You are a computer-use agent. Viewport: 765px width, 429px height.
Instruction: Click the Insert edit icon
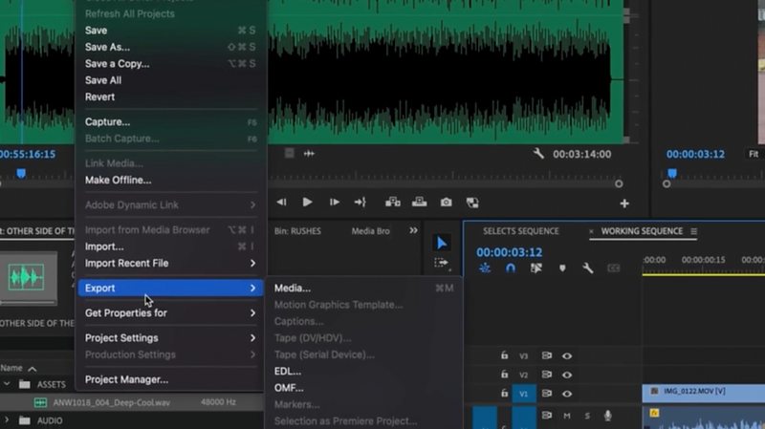(392, 203)
